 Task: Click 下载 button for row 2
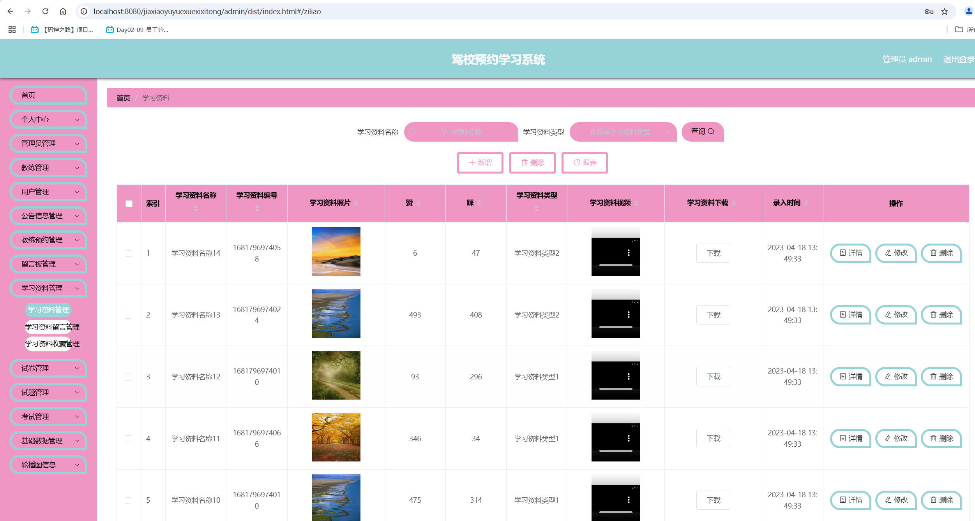click(713, 315)
